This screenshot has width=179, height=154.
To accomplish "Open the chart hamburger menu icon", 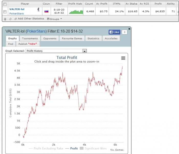I will pos(123,58).
